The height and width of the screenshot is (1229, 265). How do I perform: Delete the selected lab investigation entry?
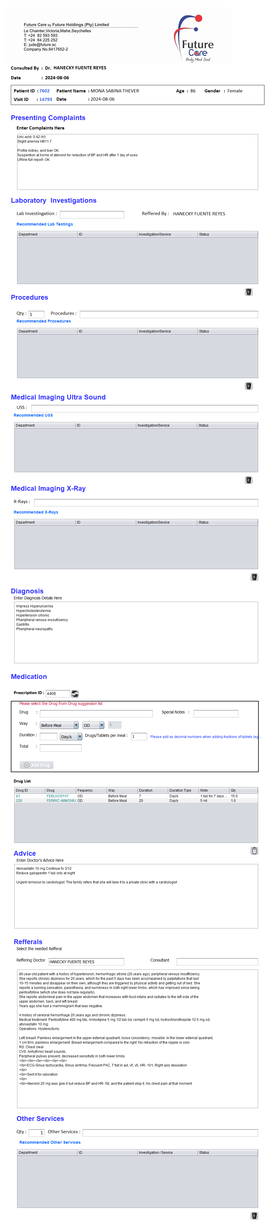(248, 291)
